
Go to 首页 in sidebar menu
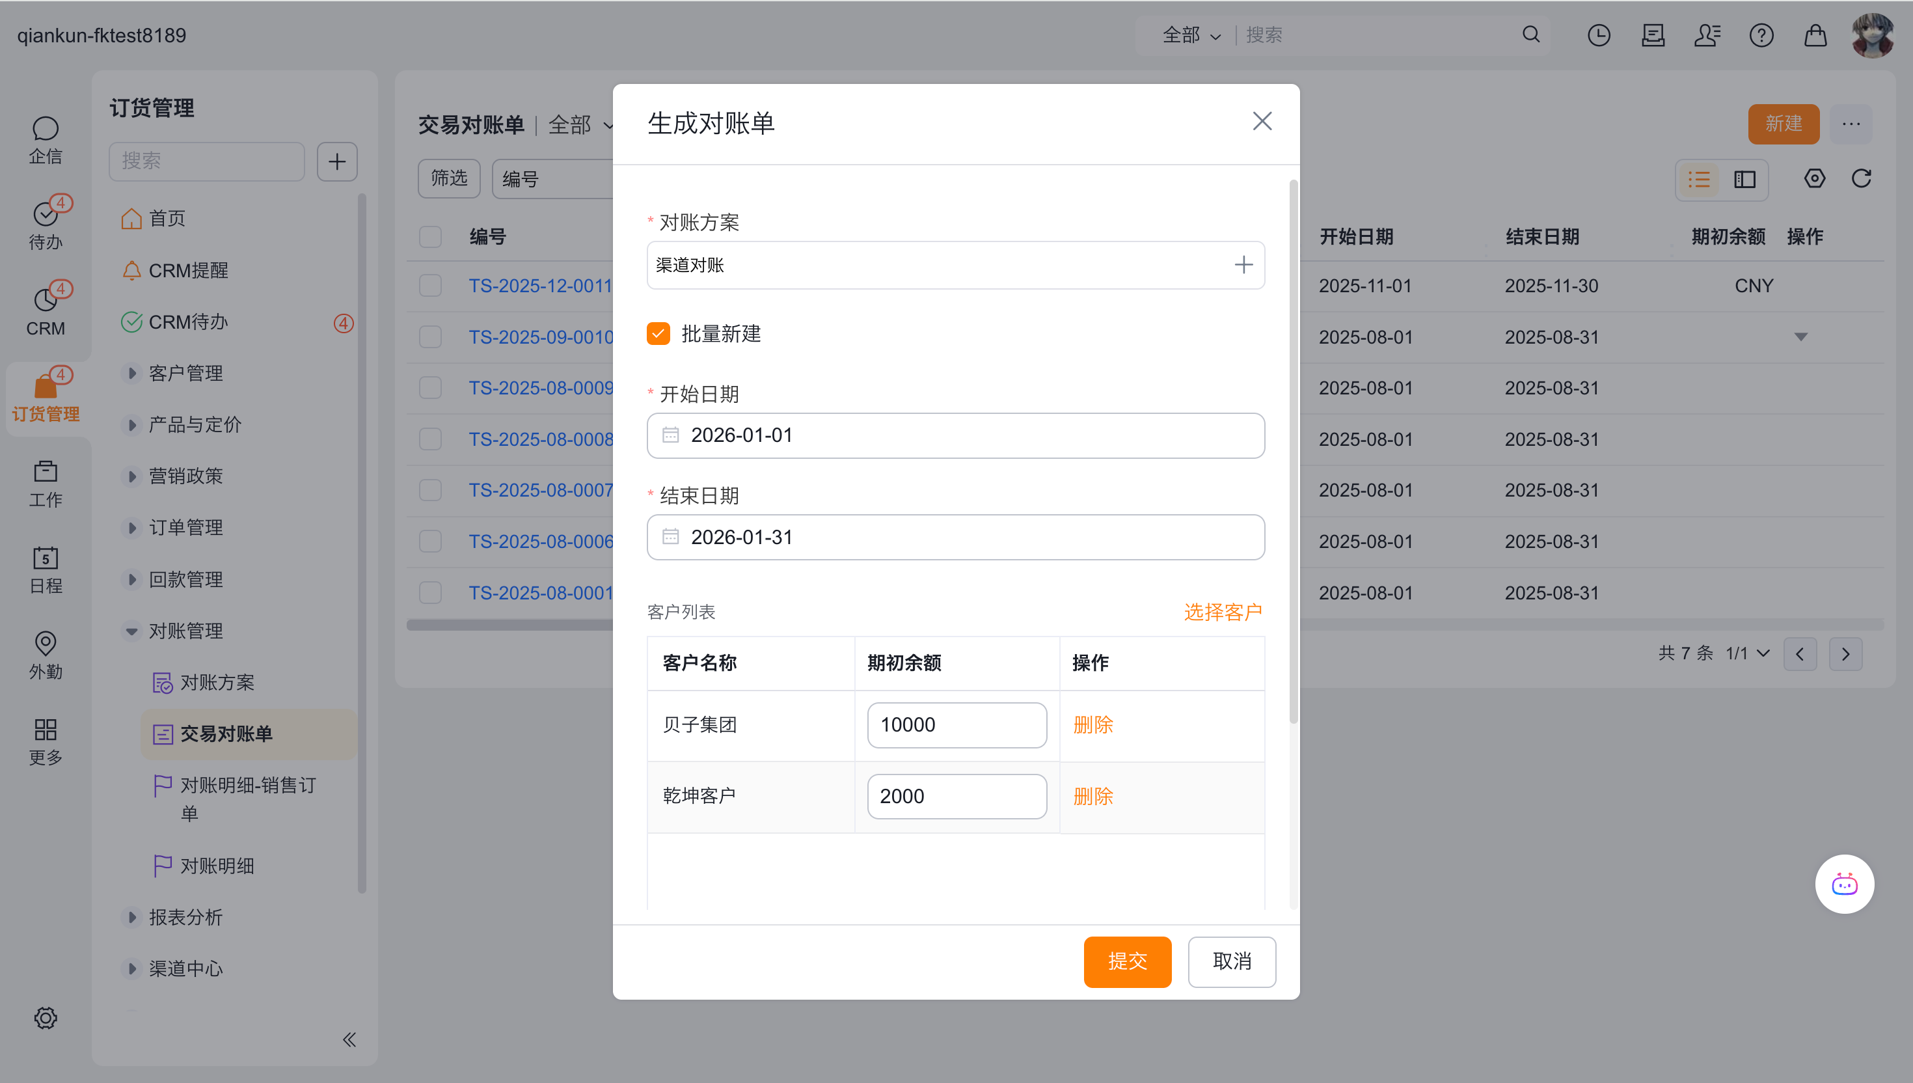(167, 219)
